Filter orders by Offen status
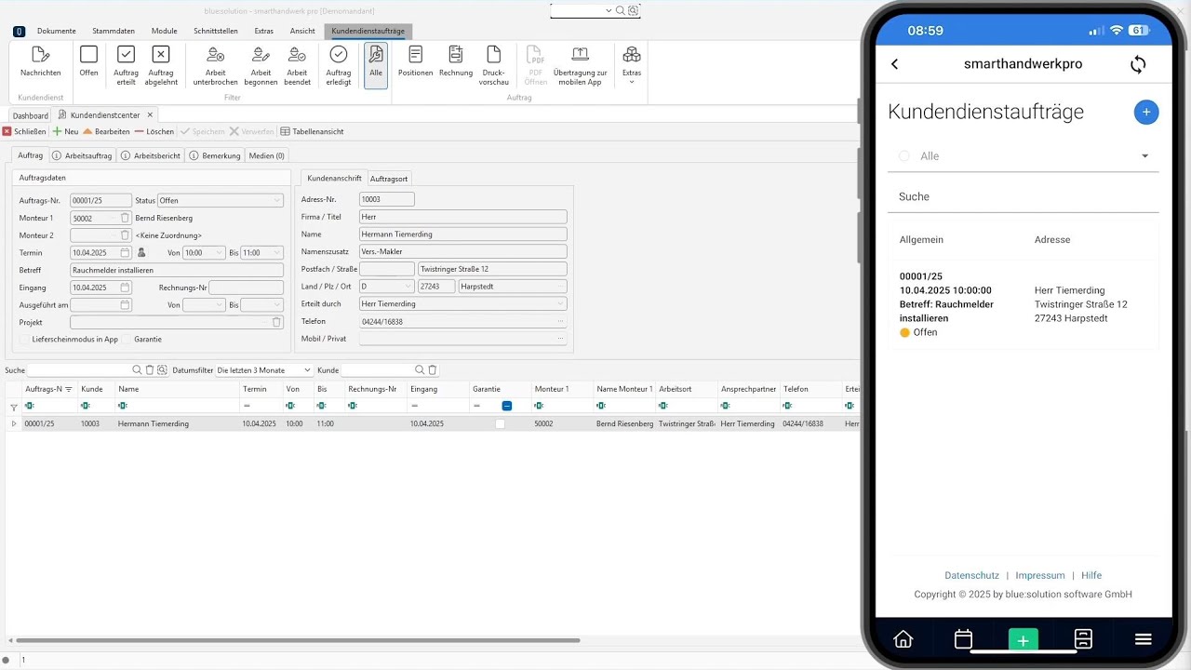This screenshot has width=1191, height=670. 88,61
